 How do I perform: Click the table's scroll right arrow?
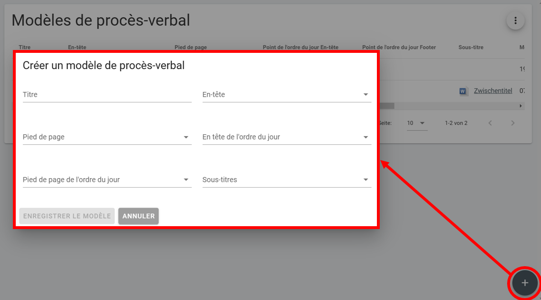pos(521,106)
